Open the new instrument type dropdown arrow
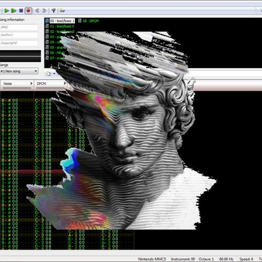 pyautogui.click(x=54, y=73)
